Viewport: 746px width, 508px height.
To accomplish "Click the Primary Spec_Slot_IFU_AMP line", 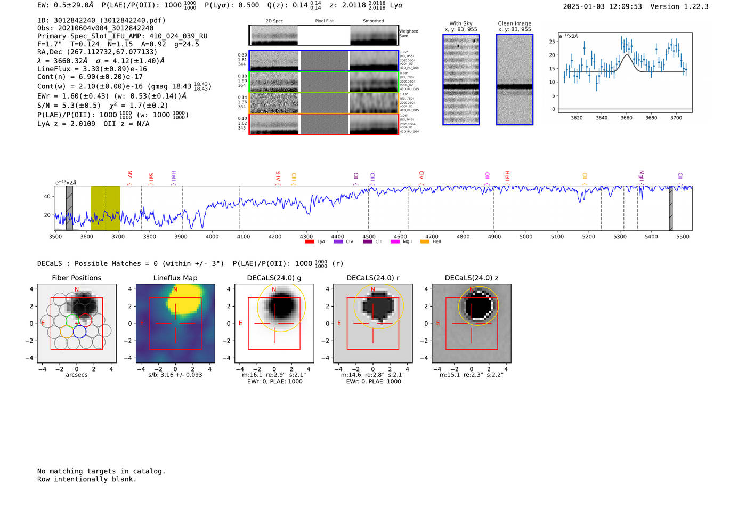I will tap(123, 36).
